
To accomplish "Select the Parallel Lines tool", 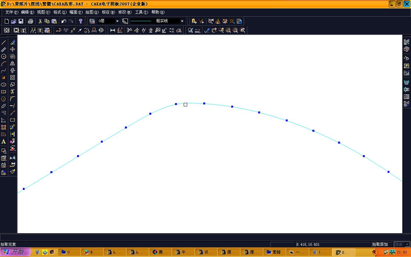I will (x=4, y=49).
